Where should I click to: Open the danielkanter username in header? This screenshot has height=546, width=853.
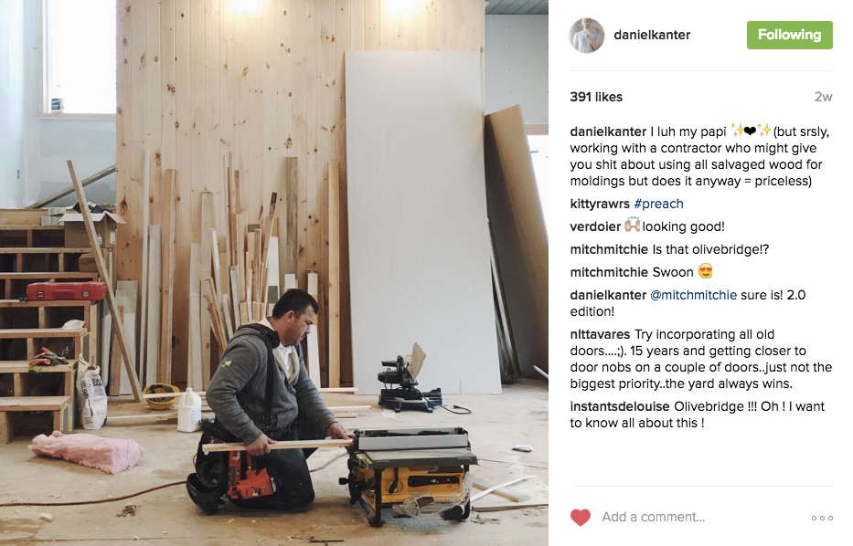(x=652, y=35)
